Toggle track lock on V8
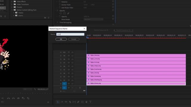This screenshot has height=107, width=191. (x=61, y=59)
